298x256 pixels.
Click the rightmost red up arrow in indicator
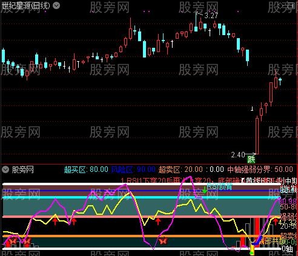(x=276, y=222)
